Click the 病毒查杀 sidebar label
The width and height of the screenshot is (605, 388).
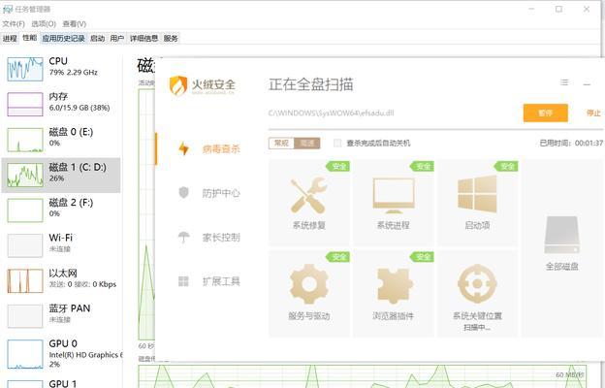point(221,149)
